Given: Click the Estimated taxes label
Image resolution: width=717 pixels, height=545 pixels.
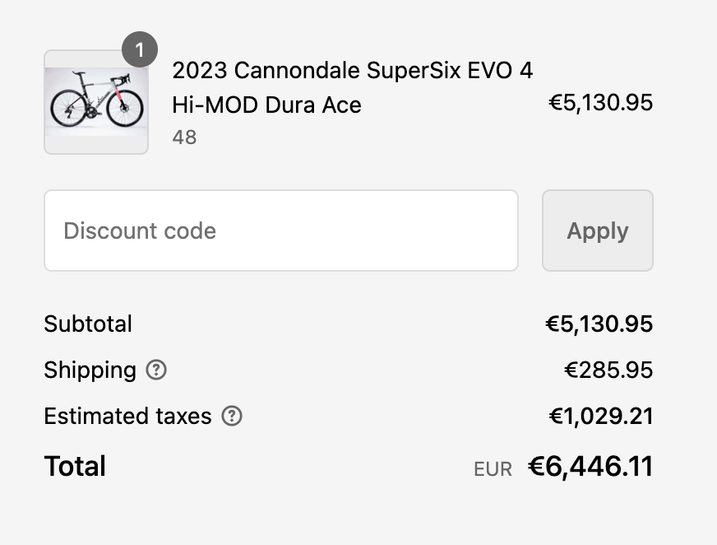Looking at the screenshot, I should 127,417.
